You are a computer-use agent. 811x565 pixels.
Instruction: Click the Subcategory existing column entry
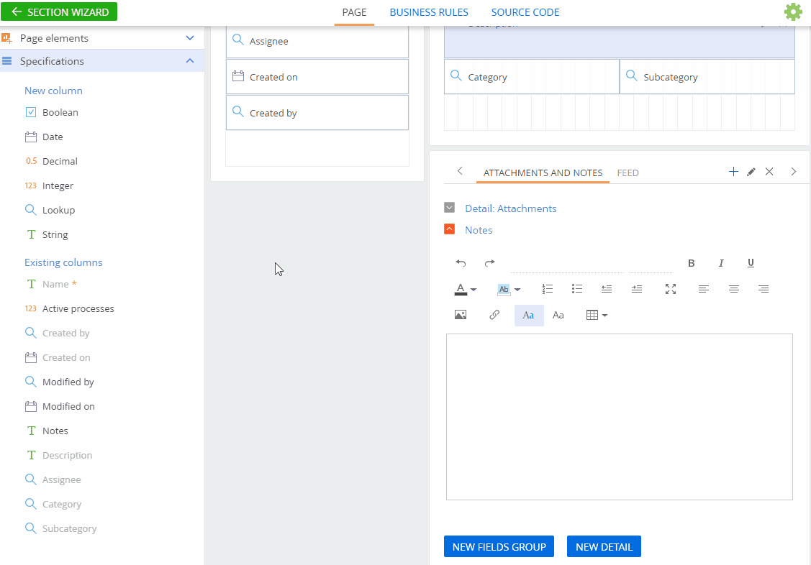pos(61,528)
